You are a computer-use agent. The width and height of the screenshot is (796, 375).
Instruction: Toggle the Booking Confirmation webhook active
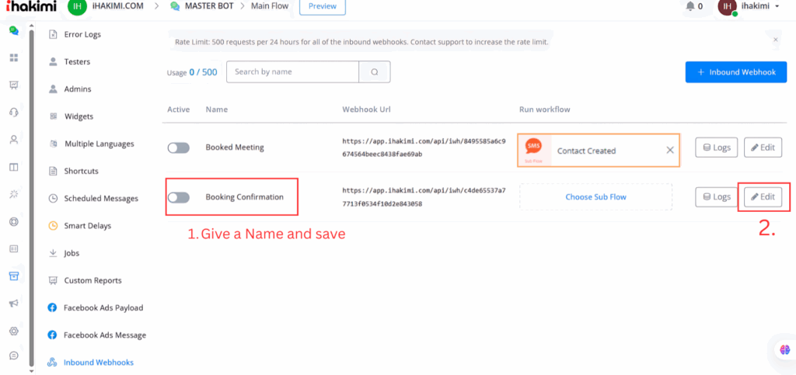pyautogui.click(x=179, y=197)
